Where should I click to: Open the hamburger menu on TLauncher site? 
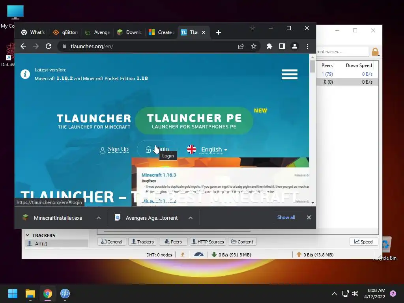(x=289, y=75)
